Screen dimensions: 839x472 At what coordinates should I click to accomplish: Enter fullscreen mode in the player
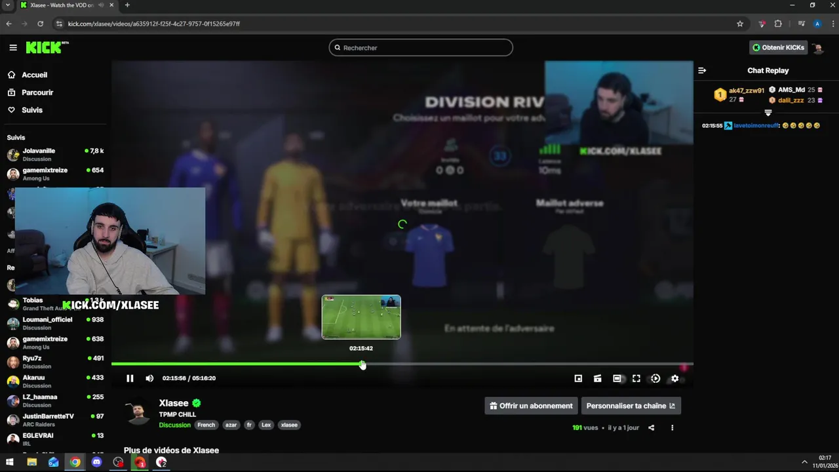[636, 378]
